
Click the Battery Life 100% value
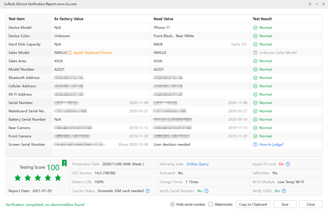click(99, 182)
